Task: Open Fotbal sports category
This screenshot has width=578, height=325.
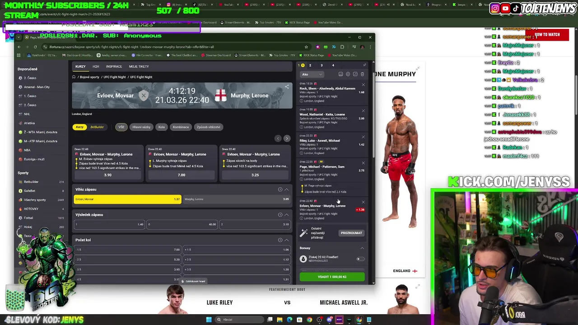Action: [x=28, y=218]
